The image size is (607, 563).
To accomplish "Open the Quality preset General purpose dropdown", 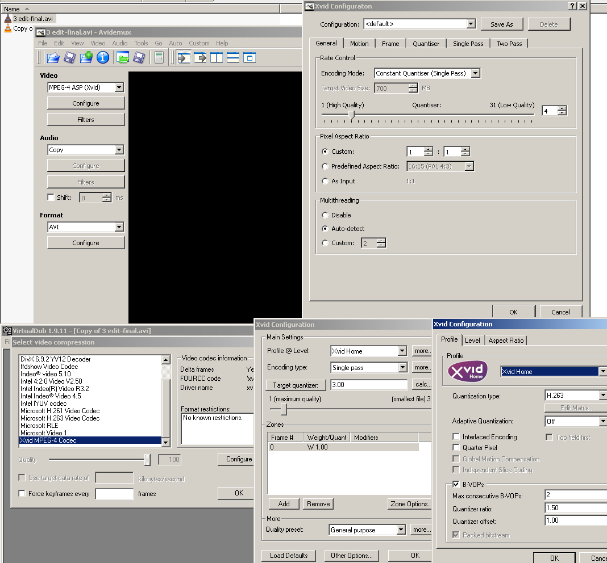I will coord(367,530).
